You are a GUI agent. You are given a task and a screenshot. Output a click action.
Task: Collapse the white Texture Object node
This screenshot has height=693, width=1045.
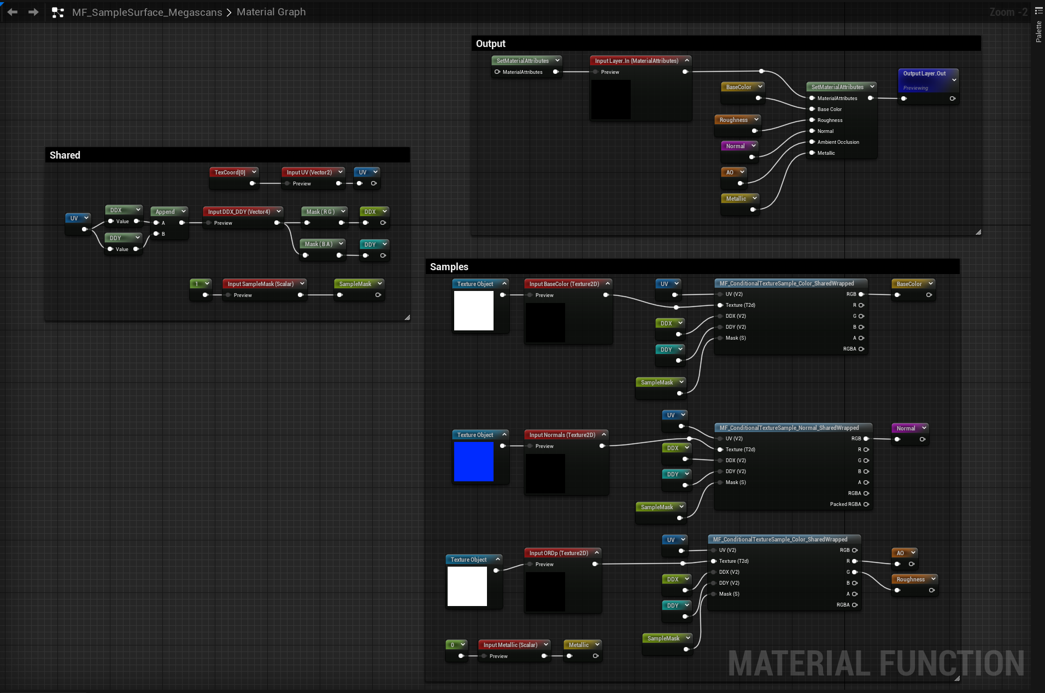coord(504,283)
